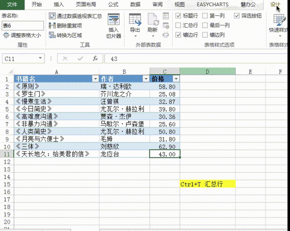Switch to the Home (开始) tab

coord(37,5)
